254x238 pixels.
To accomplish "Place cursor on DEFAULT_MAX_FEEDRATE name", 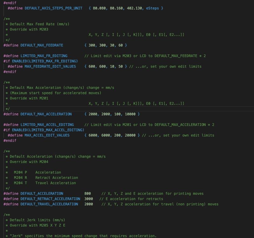I will [x=42, y=45].
